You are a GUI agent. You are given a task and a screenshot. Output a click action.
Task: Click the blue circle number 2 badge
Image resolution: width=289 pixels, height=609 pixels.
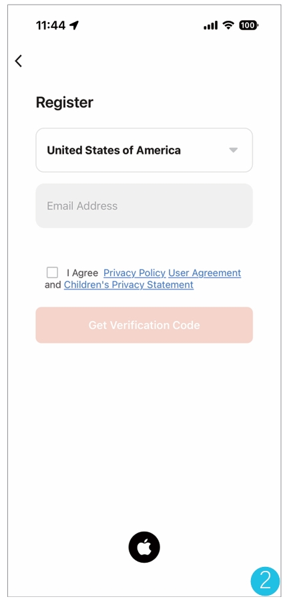point(266,581)
